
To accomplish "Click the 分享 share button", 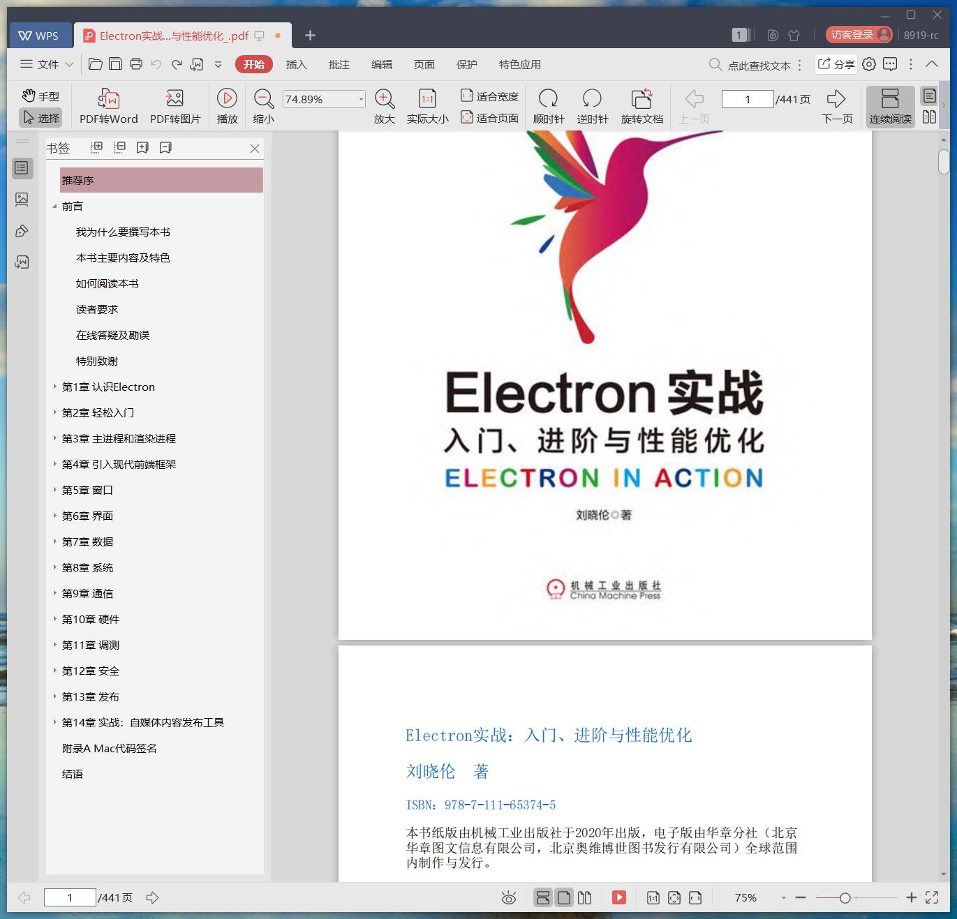I will click(x=836, y=64).
